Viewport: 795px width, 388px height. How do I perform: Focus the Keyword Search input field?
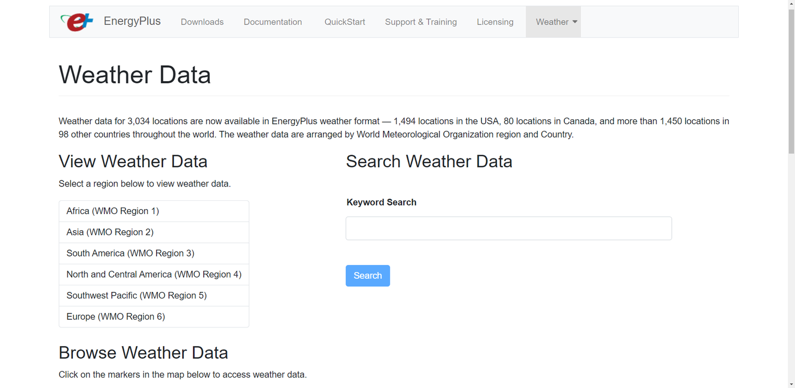(508, 228)
